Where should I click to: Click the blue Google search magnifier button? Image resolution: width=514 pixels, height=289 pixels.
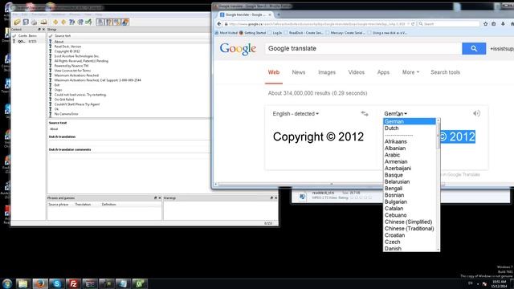tap(474, 48)
